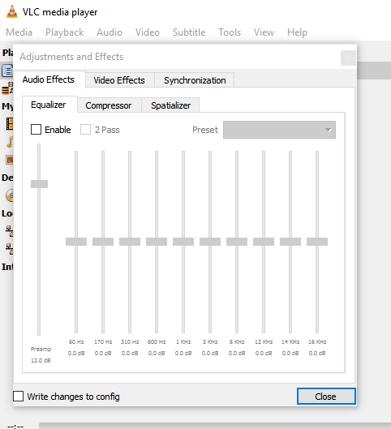This screenshot has width=391, height=429.
Task: Open the Video menu
Action: tap(148, 32)
